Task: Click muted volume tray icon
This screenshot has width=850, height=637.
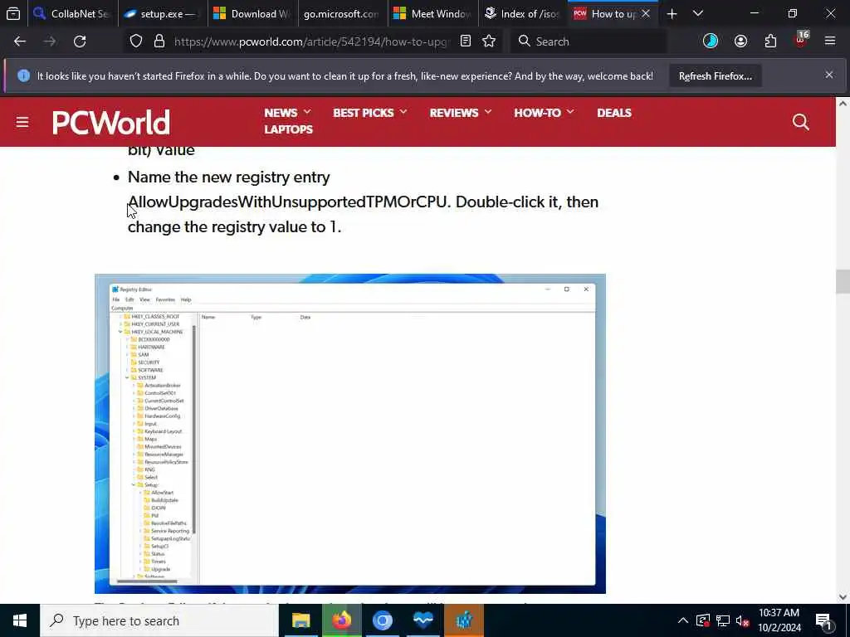Action: click(x=742, y=620)
